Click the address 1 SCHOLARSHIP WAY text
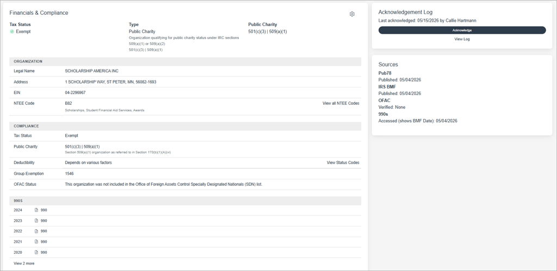 click(110, 82)
